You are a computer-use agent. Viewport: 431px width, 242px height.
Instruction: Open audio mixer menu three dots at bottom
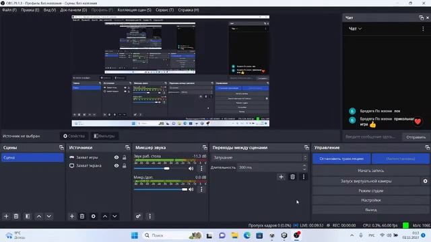tap(150, 216)
